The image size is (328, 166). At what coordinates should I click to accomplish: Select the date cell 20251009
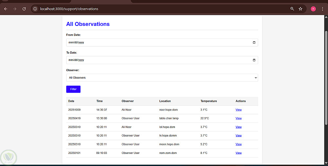[x=74, y=110]
